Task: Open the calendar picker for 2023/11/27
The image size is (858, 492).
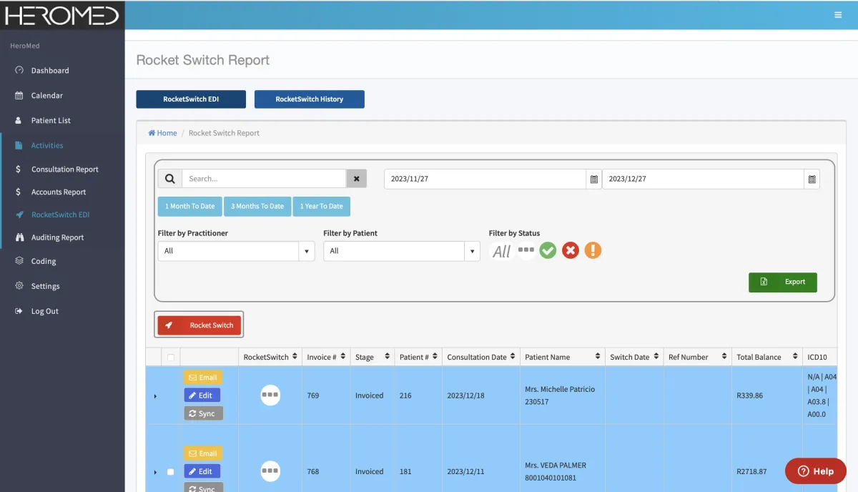Action: point(594,179)
